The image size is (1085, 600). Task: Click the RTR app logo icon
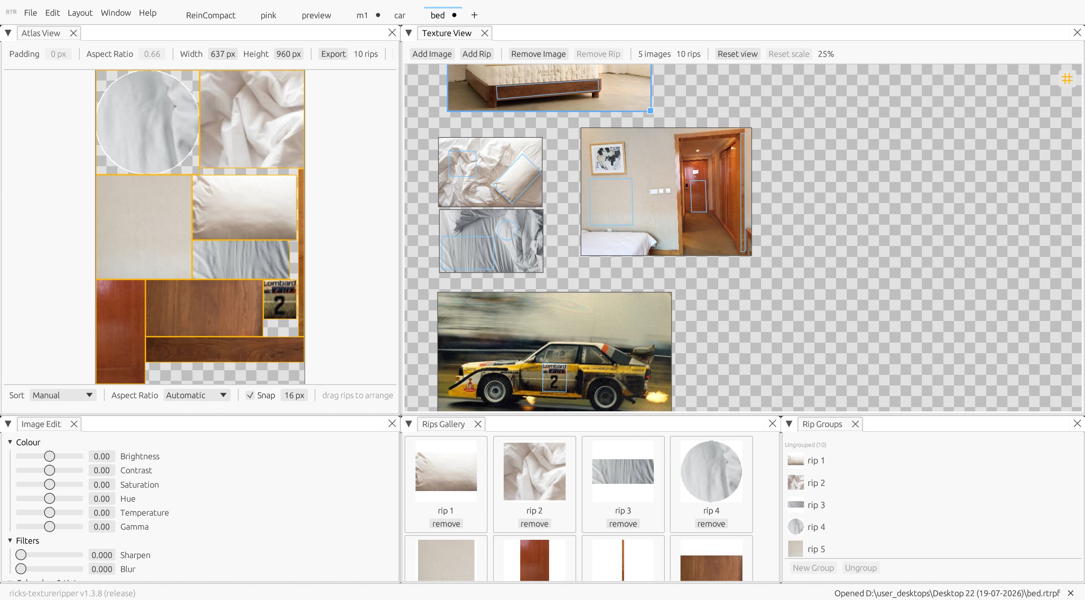11,12
